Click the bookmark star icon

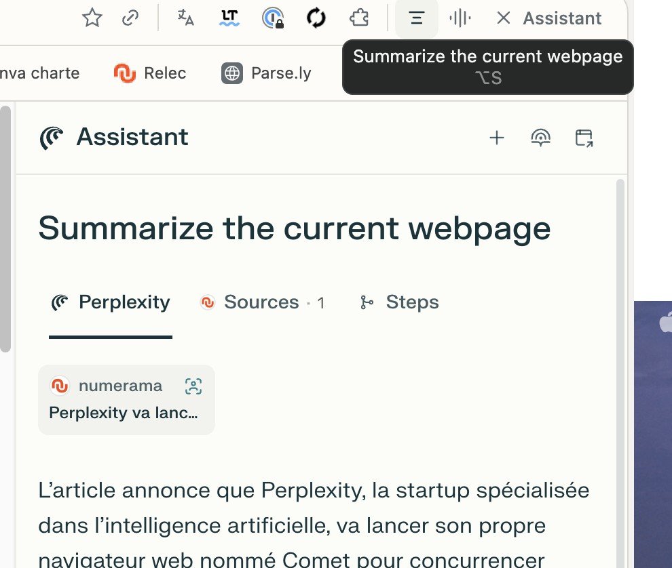coord(92,18)
